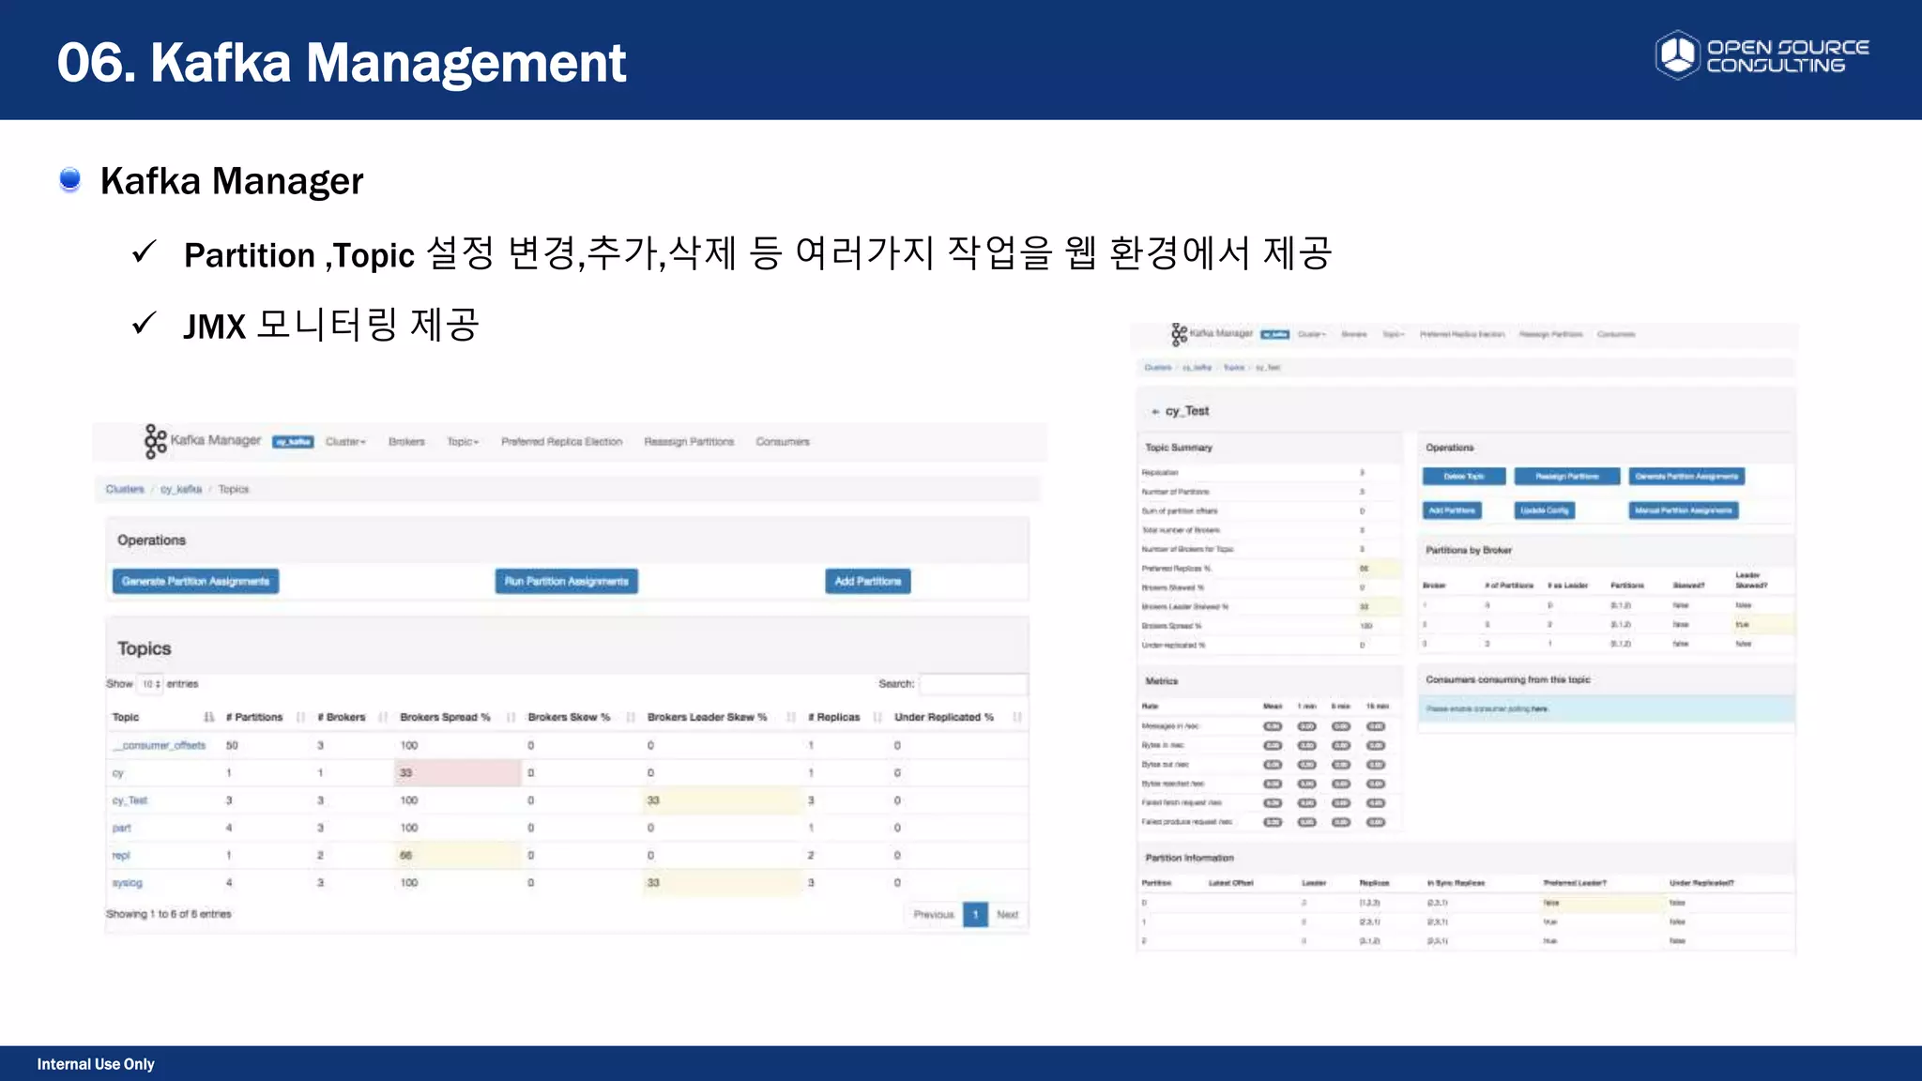
Task: Sort by Topic column sort icon
Action: pyautogui.click(x=208, y=717)
